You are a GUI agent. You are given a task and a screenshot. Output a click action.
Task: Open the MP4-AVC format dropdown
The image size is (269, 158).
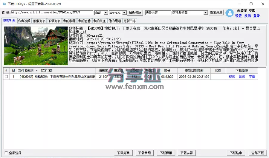coord(125,13)
